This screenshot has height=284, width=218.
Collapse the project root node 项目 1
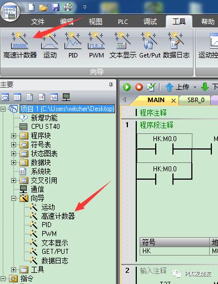point(3,109)
